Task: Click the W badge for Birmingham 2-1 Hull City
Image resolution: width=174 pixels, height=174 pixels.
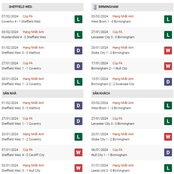Action: tap(168, 66)
